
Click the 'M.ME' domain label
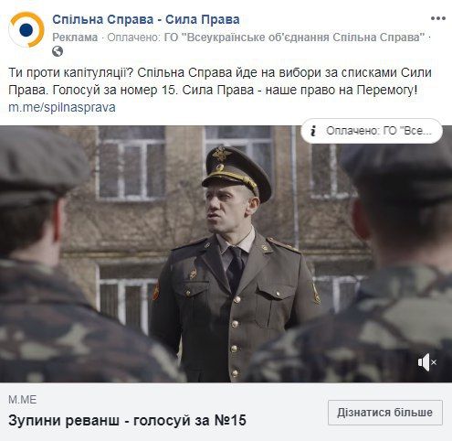(22, 400)
